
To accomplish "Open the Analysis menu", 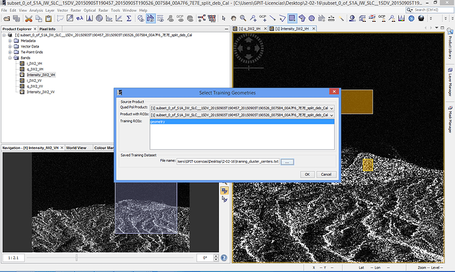I will coord(36,10).
